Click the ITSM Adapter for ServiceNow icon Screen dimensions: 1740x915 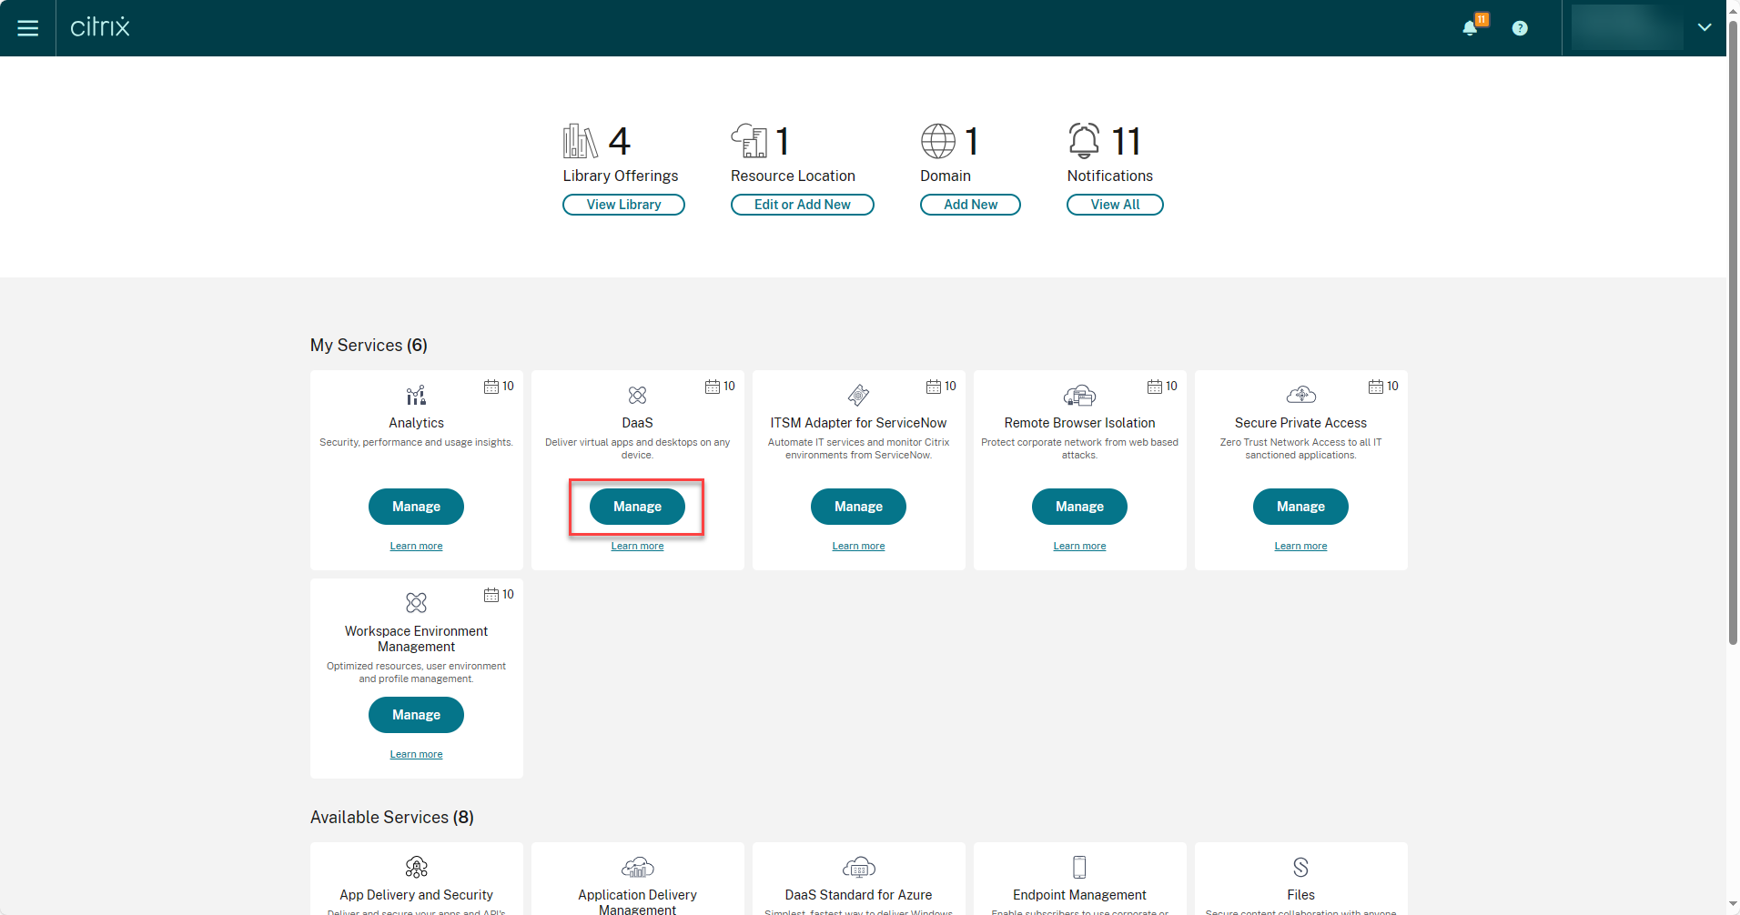tap(858, 396)
